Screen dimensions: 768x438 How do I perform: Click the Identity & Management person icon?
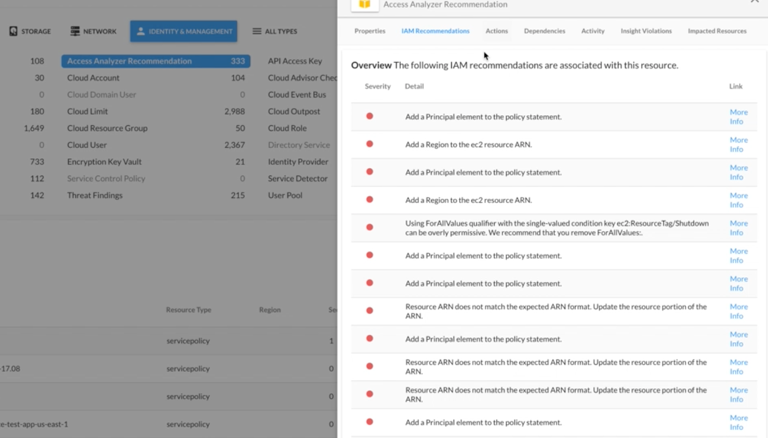pyautogui.click(x=140, y=31)
